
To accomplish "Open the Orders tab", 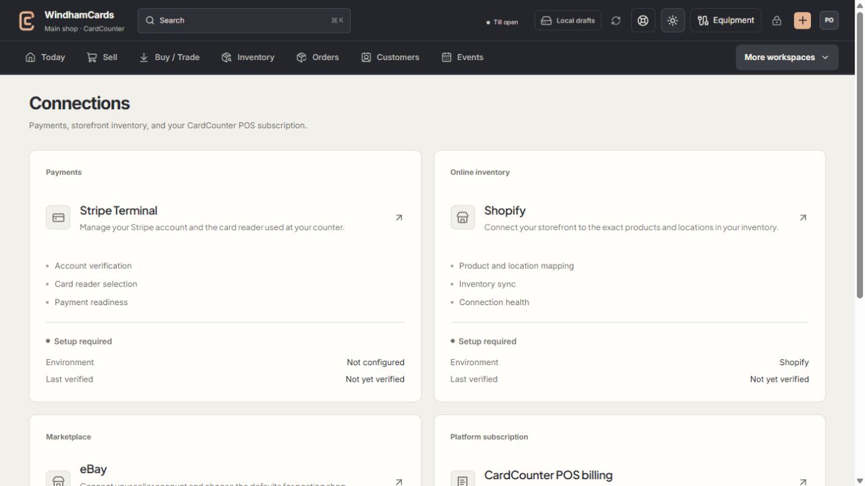I will coord(317,57).
